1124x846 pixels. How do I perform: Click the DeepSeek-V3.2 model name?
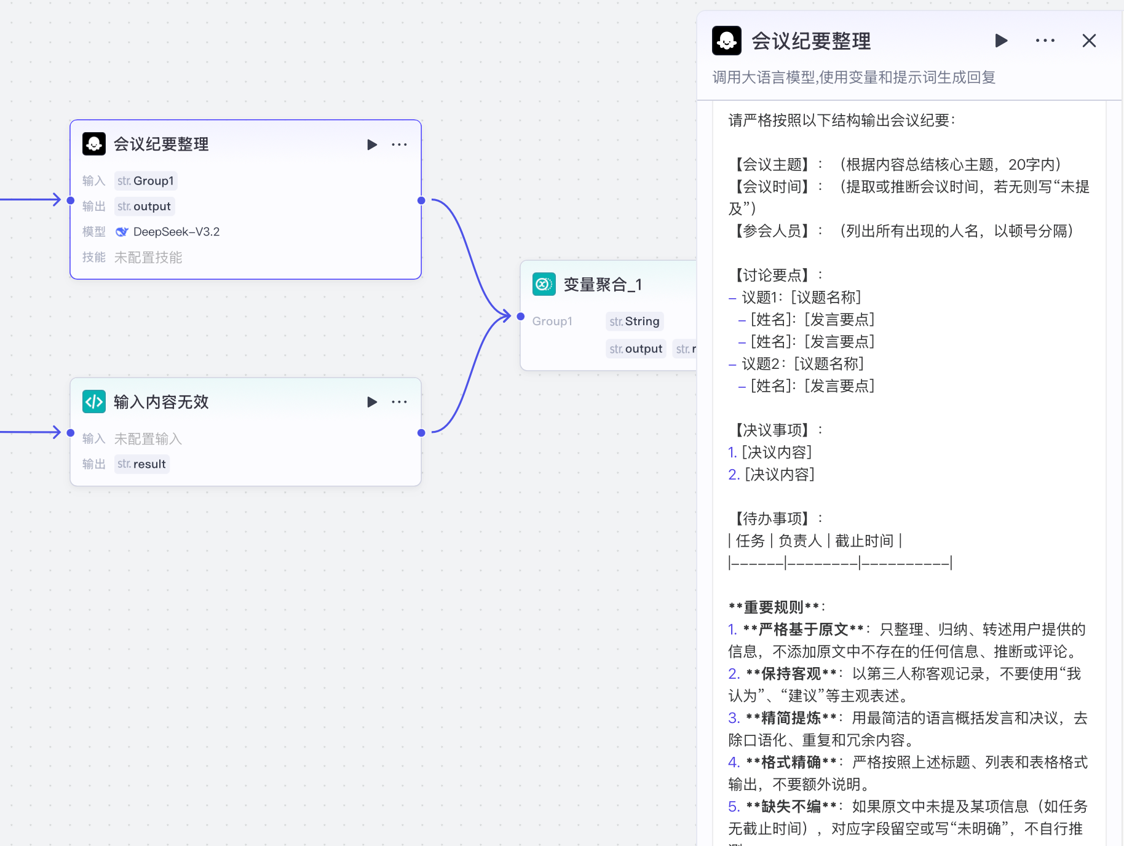point(176,232)
